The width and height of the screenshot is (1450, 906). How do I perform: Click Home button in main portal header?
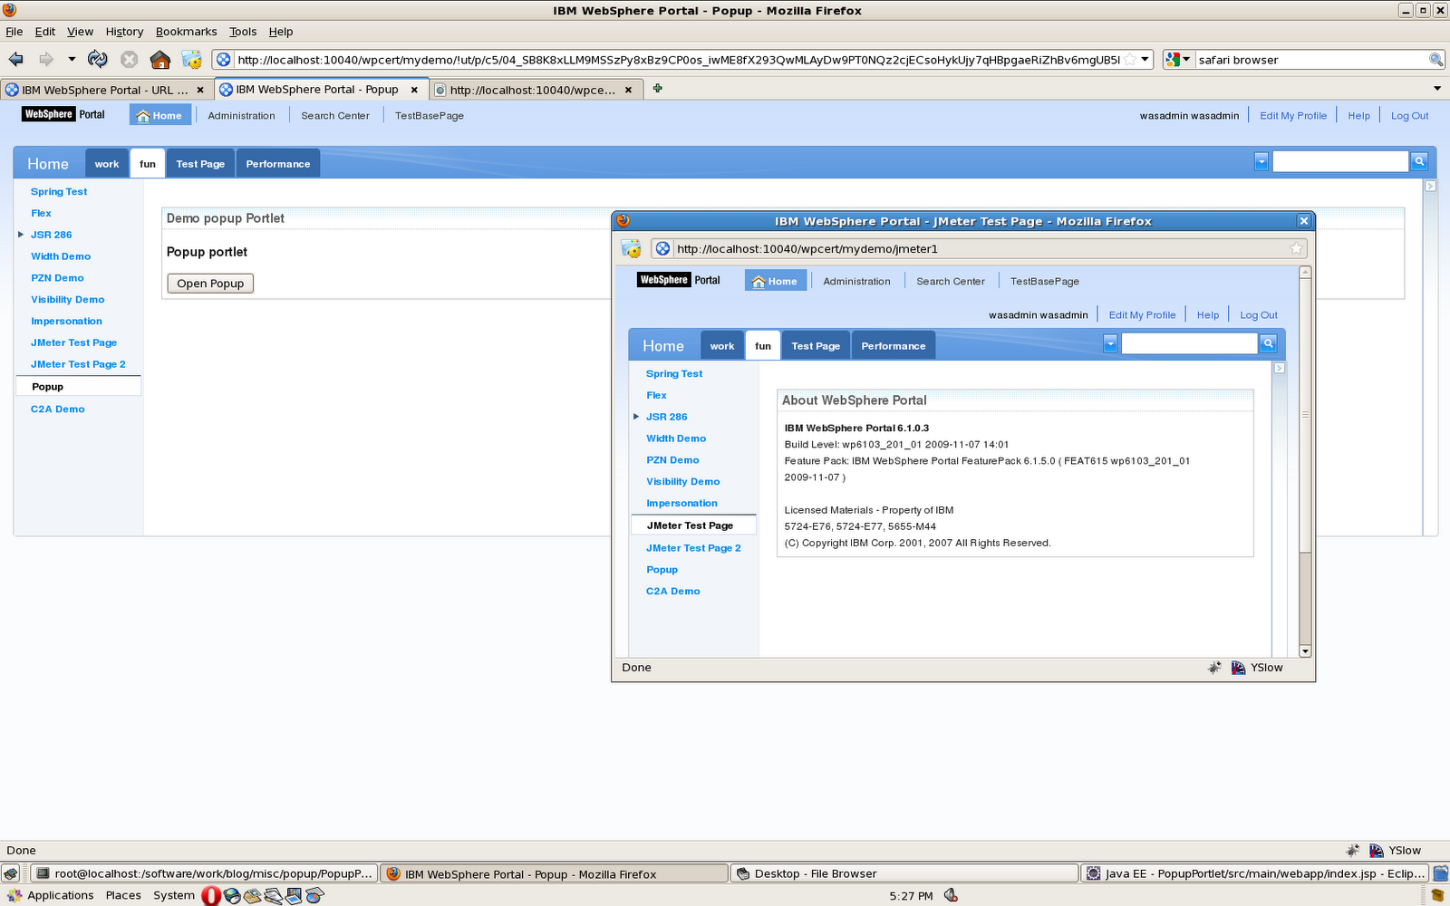(x=160, y=115)
